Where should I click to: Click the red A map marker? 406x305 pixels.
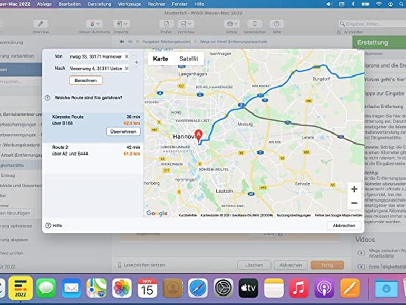click(x=198, y=136)
